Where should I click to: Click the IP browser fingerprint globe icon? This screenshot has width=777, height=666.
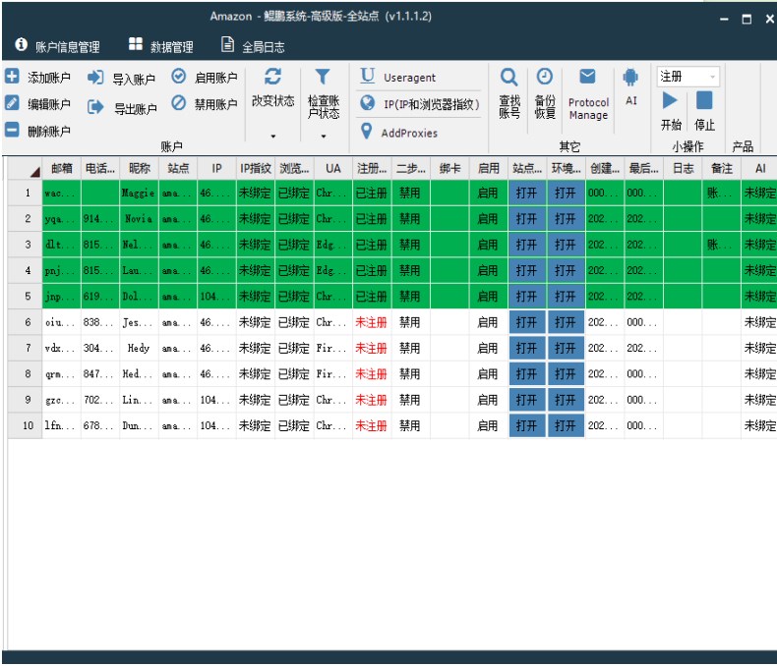coord(367,103)
